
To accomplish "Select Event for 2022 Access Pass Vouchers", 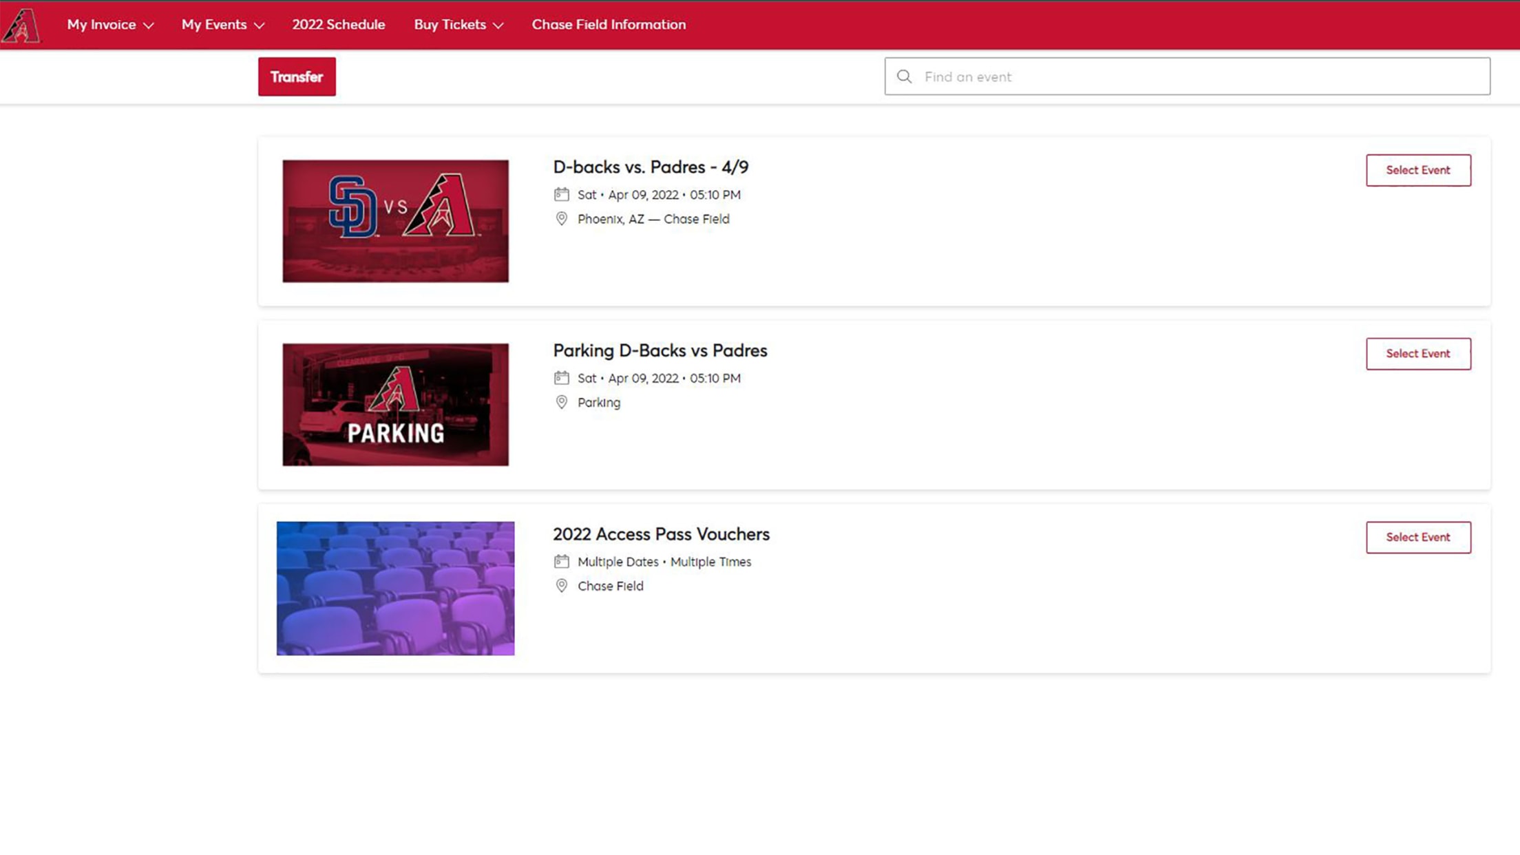I will [x=1417, y=537].
